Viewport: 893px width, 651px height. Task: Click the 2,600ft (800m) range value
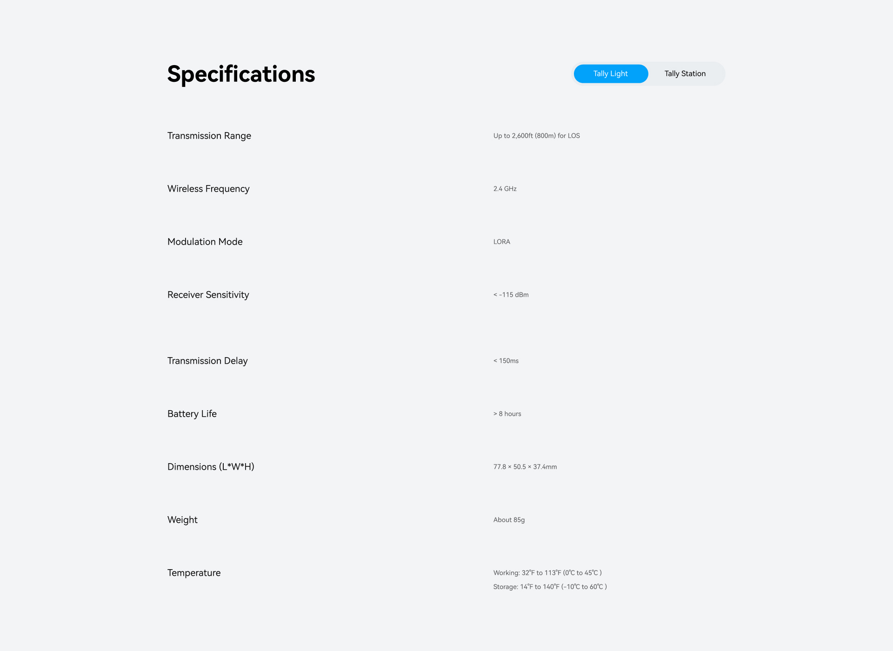tap(536, 136)
